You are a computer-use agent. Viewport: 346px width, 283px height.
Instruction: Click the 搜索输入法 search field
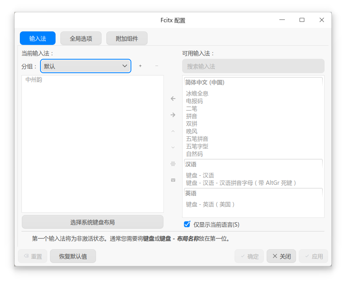[x=253, y=66]
